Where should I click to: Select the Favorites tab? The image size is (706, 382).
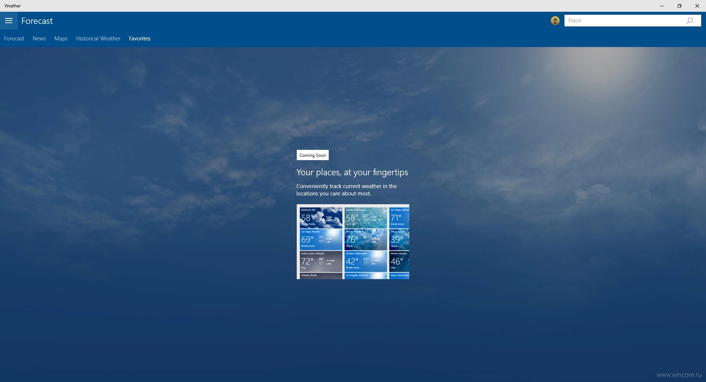[140, 39]
